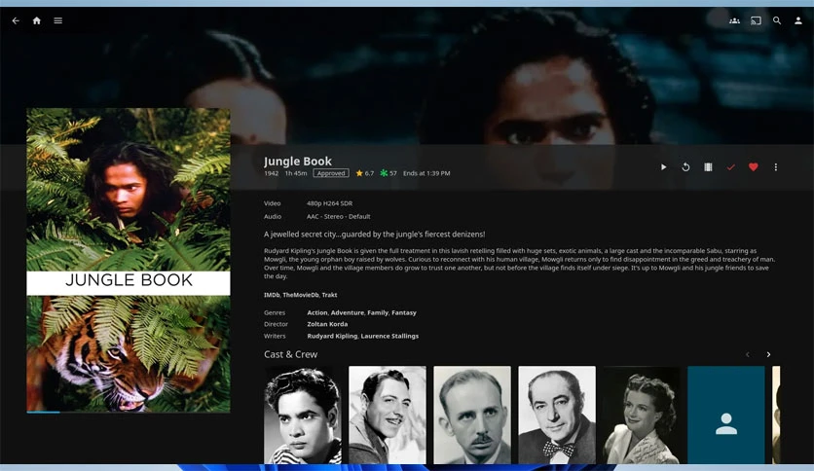Screen dimensions: 814x471
Task: Restart playback from the beginning
Action: [x=685, y=167]
